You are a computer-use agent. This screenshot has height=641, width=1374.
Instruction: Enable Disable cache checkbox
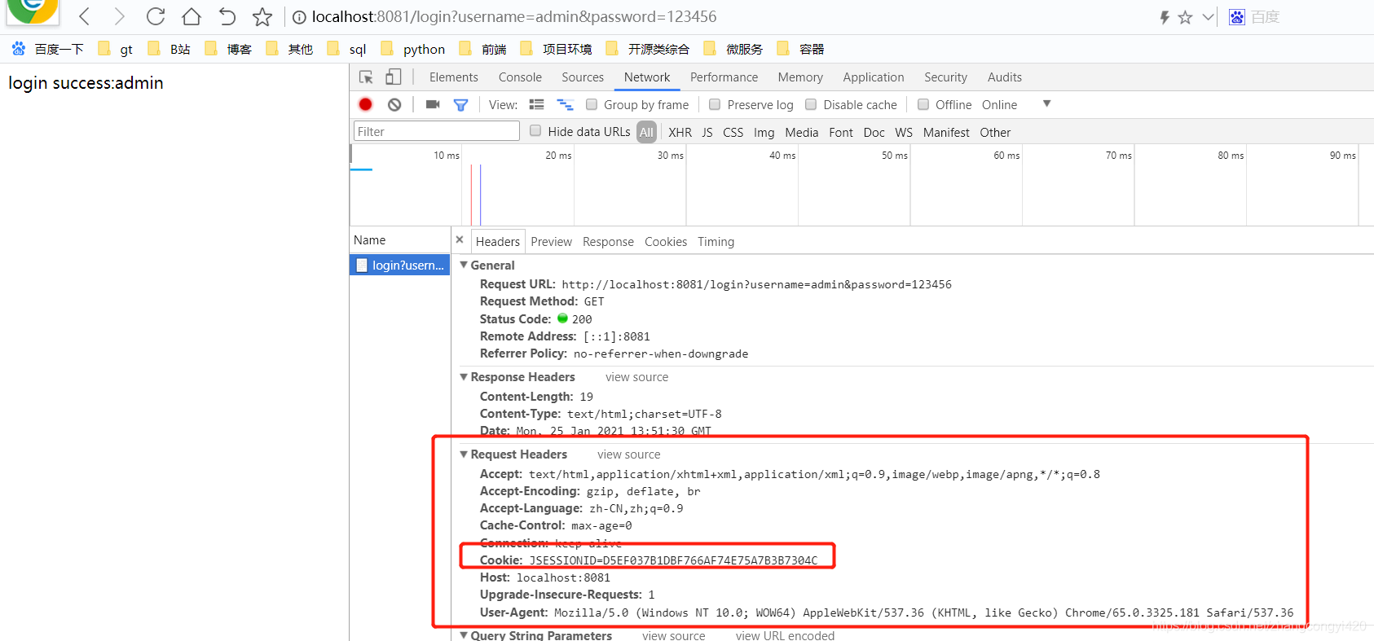[x=811, y=104]
